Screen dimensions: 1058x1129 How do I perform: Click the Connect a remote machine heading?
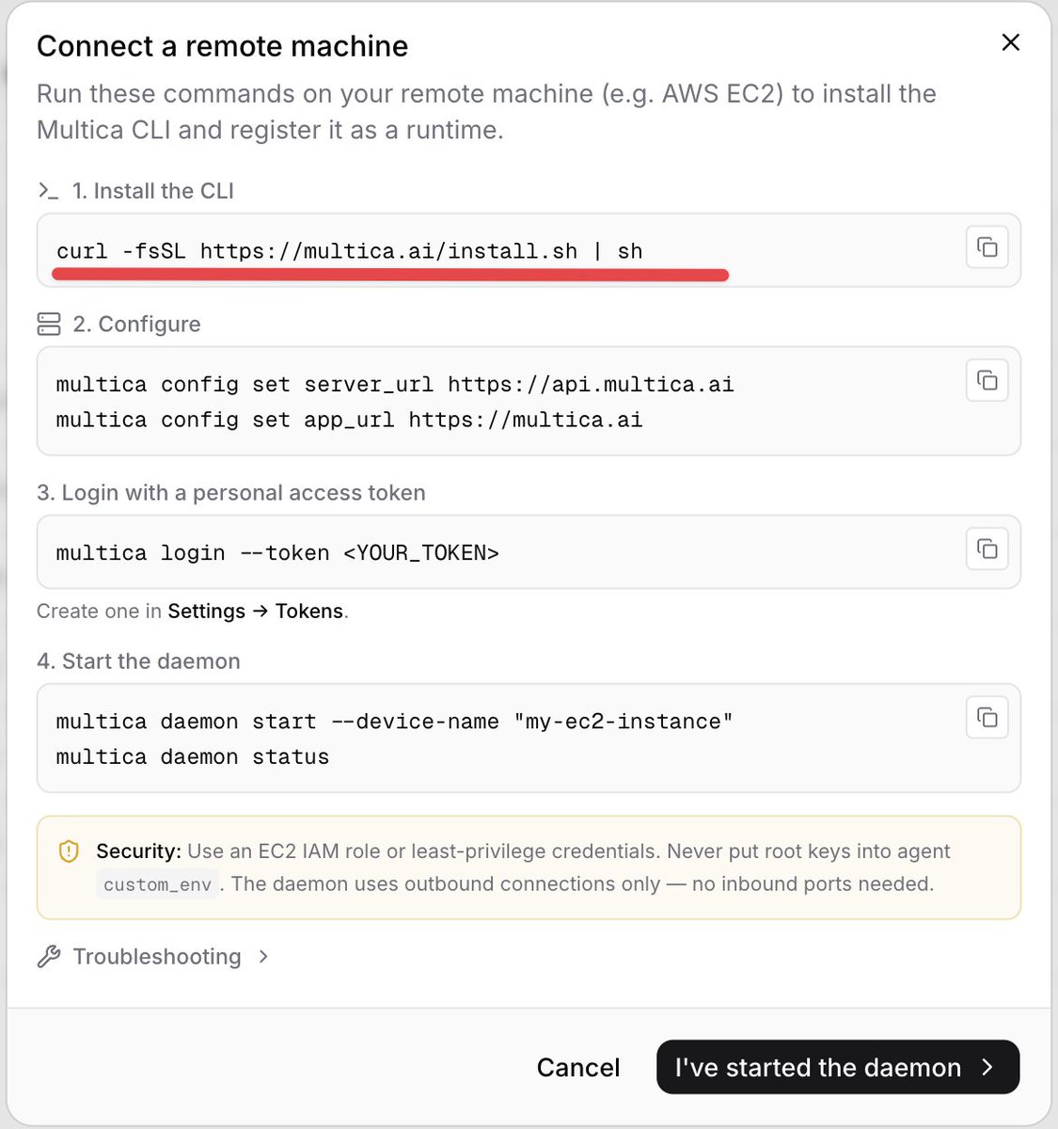pyautogui.click(x=222, y=46)
